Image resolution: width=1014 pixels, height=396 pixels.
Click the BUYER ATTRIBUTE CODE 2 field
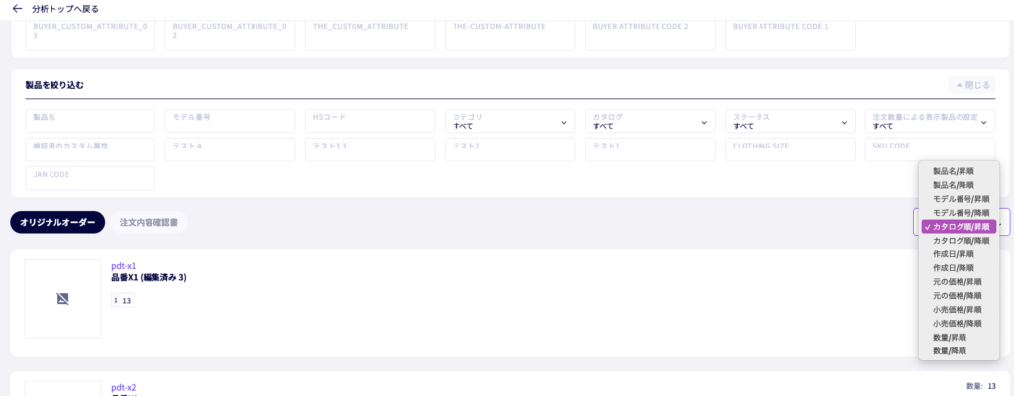click(651, 35)
